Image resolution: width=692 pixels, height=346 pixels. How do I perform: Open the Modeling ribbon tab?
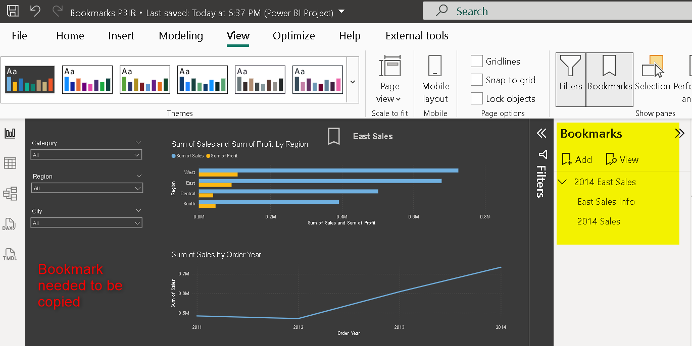pos(180,35)
